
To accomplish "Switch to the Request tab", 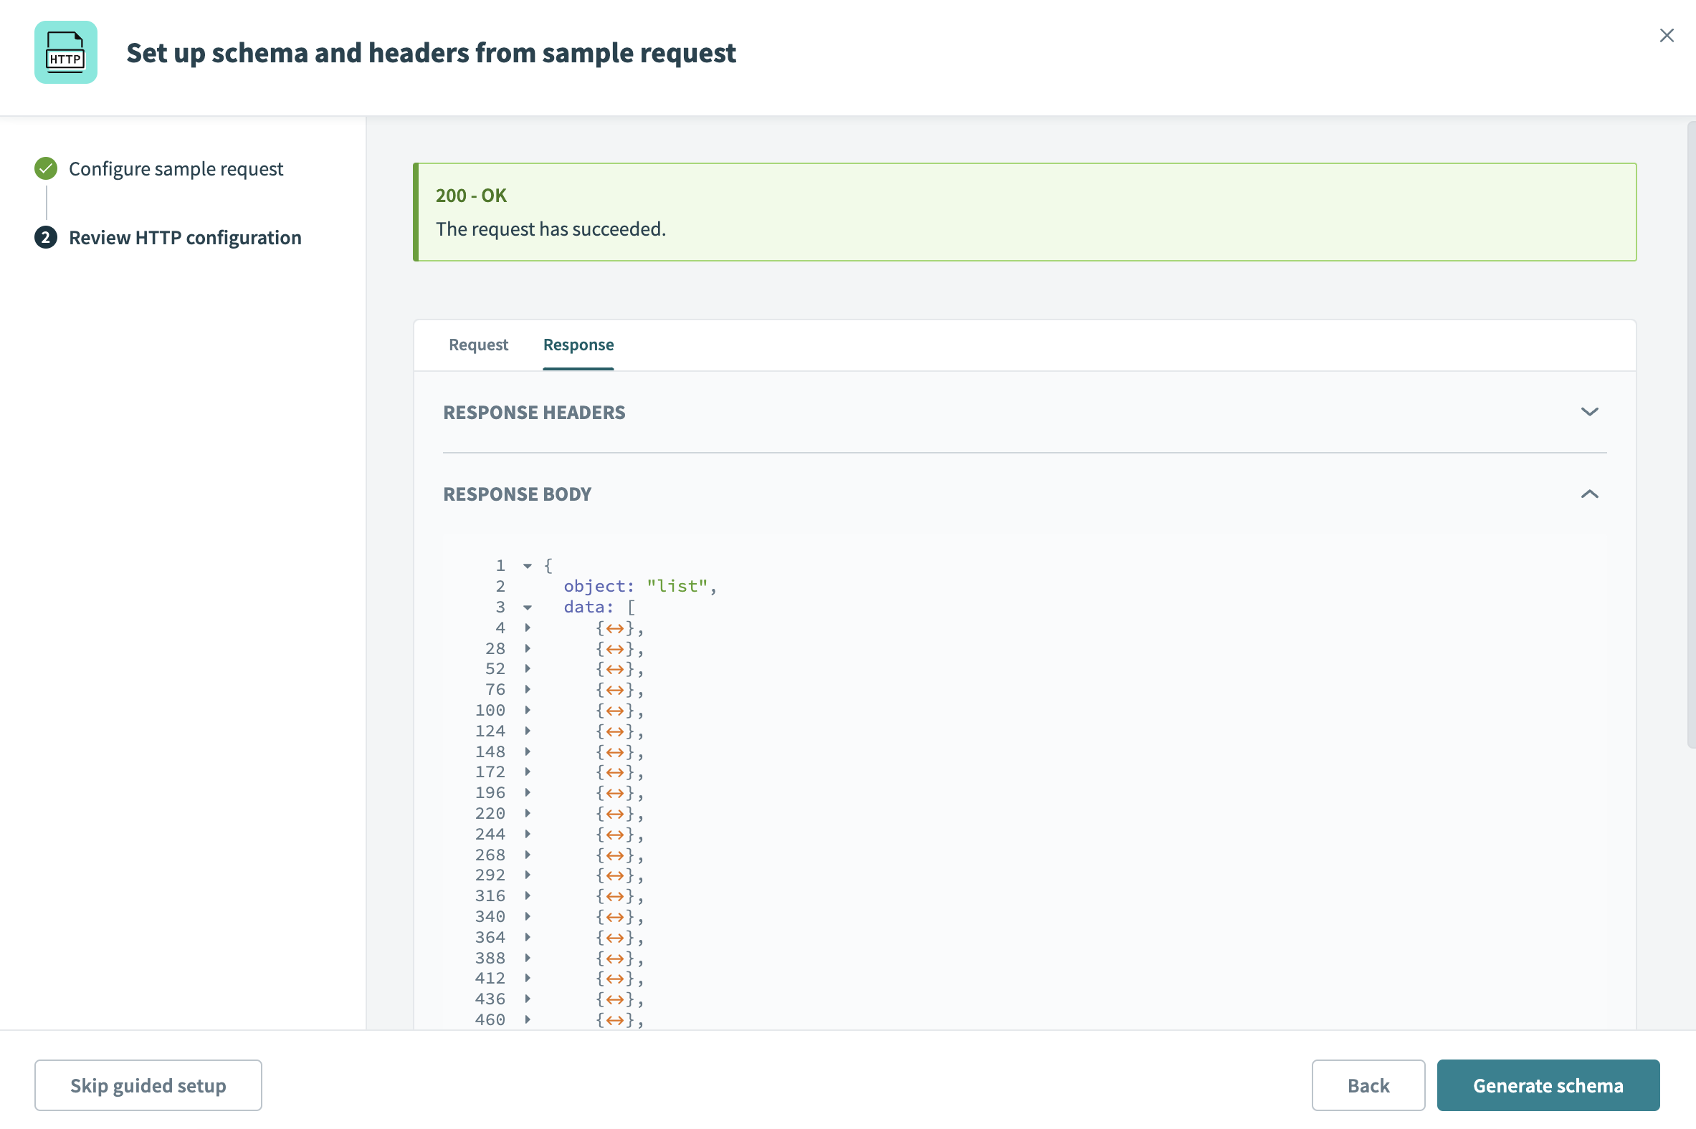I will click(x=477, y=345).
